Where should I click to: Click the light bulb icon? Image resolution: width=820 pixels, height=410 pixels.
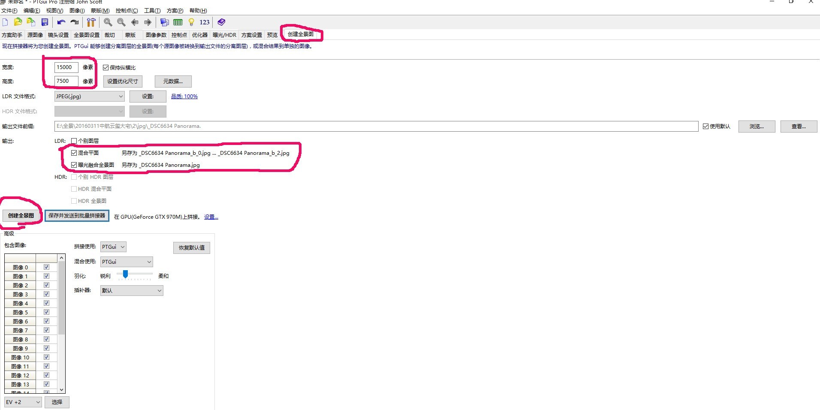(x=191, y=22)
